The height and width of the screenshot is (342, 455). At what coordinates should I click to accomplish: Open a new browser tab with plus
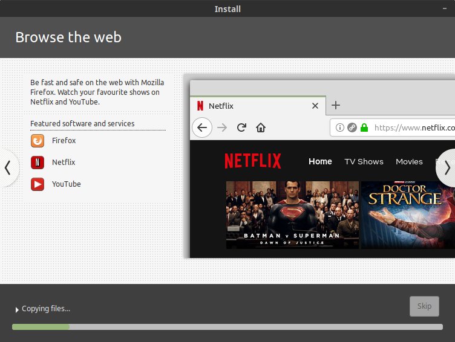(336, 105)
